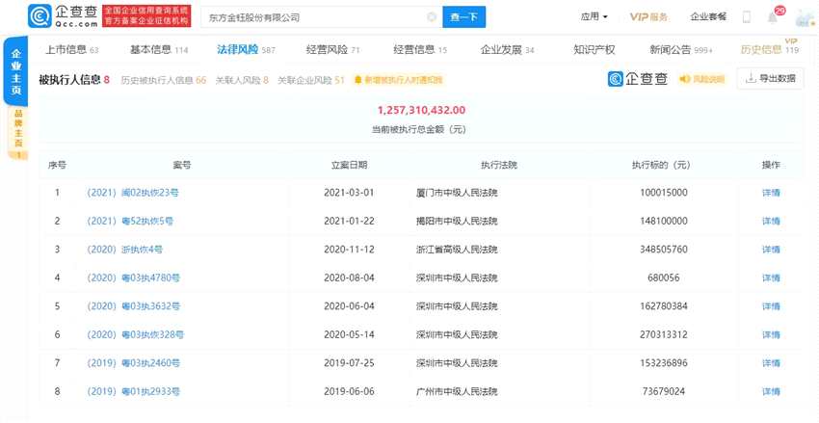Open the 经营风险 tab
Screen dimensions: 819x423
(333, 49)
